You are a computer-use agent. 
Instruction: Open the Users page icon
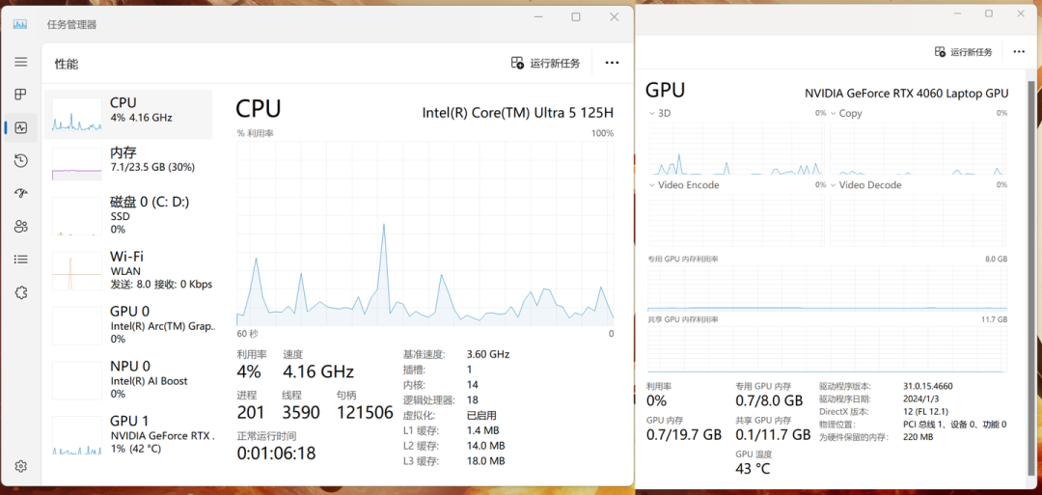(x=20, y=227)
